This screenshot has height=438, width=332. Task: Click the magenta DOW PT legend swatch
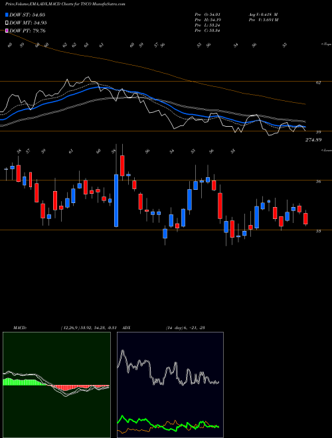click(7, 31)
